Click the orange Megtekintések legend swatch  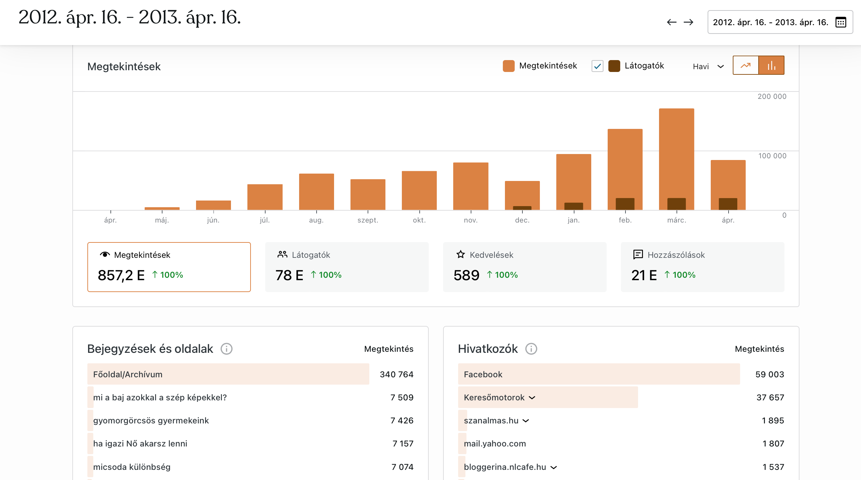point(508,66)
